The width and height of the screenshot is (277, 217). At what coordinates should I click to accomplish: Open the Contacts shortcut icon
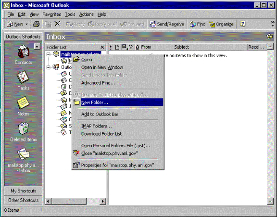[x=24, y=51]
